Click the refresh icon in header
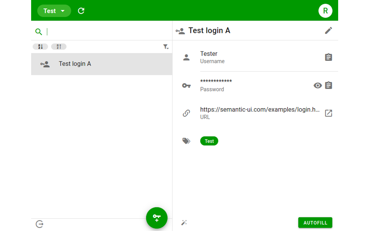 pos(81,11)
